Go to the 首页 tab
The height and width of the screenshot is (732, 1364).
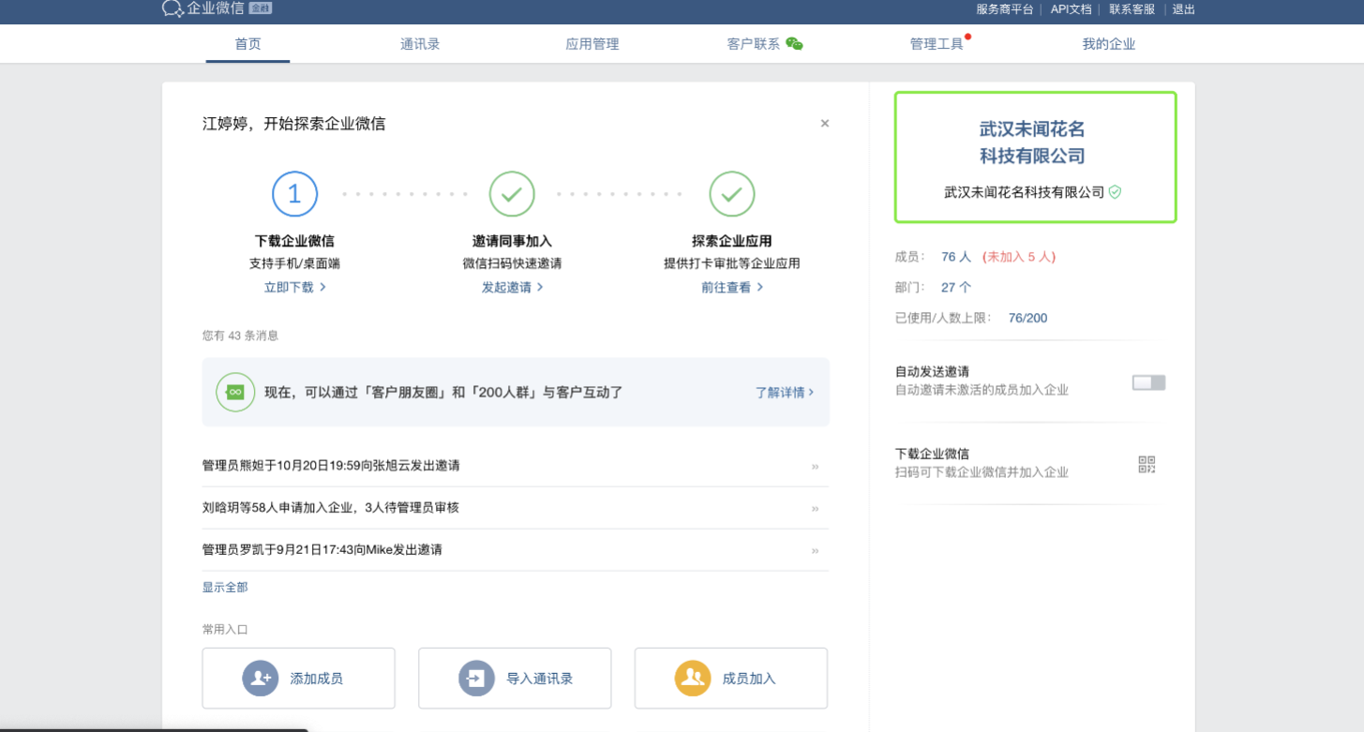click(247, 43)
